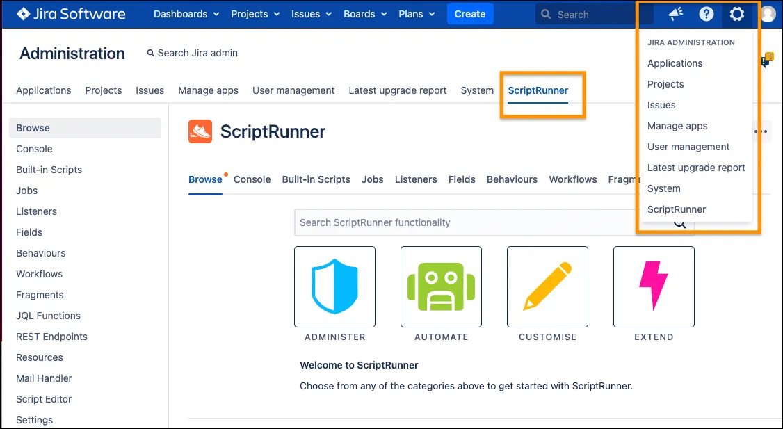Image resolution: width=783 pixels, height=429 pixels.
Task: Open the Extend lightning bolt tile
Action: 654,286
